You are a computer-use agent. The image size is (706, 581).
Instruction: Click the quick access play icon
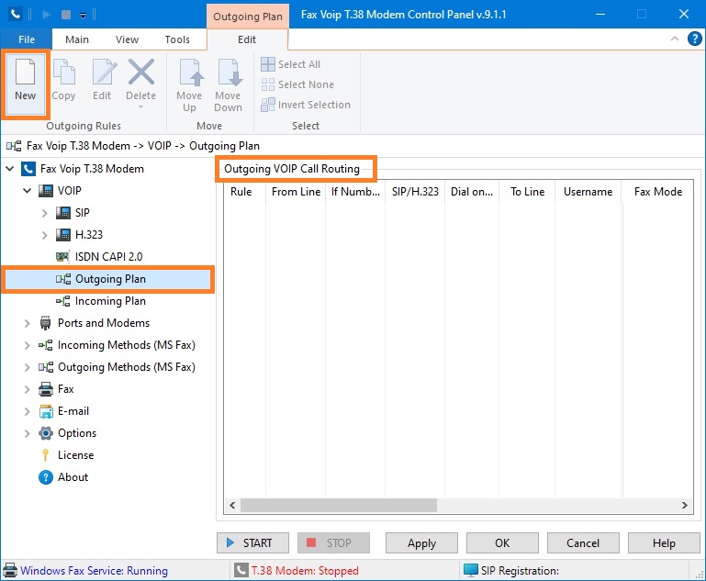pyautogui.click(x=47, y=15)
